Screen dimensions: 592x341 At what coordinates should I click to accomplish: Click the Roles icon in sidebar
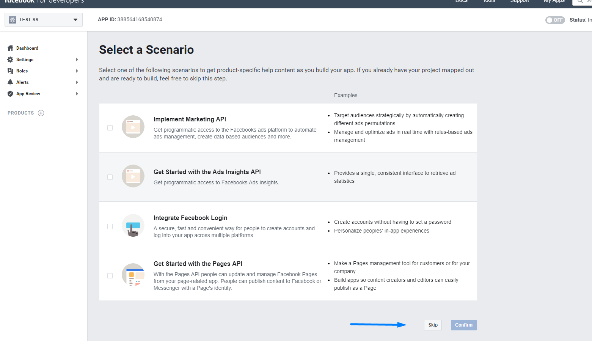coord(10,71)
